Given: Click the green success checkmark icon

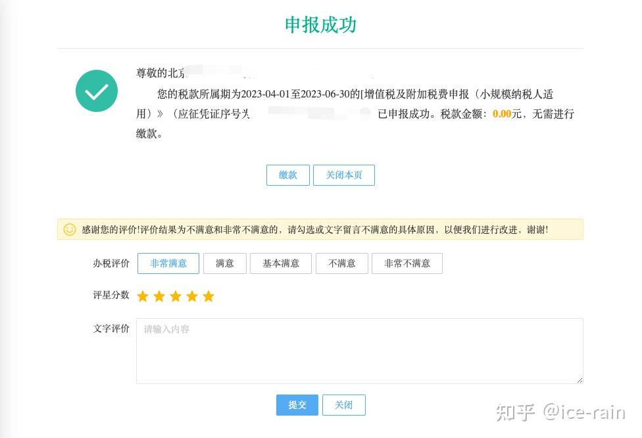Looking at the screenshot, I should [96, 91].
